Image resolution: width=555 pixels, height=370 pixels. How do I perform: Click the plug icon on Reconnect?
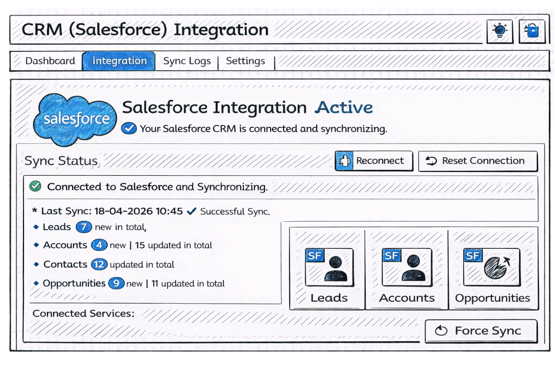point(344,161)
